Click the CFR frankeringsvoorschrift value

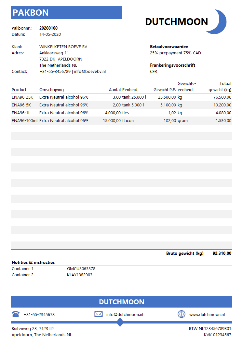tap(154, 72)
